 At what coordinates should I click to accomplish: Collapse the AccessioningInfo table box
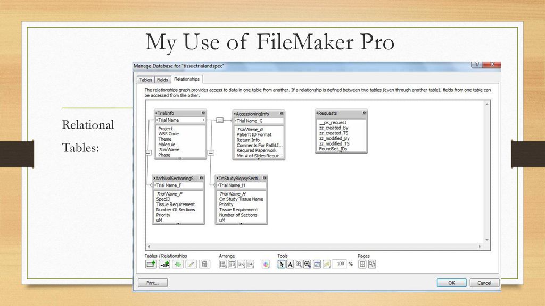(x=282, y=114)
